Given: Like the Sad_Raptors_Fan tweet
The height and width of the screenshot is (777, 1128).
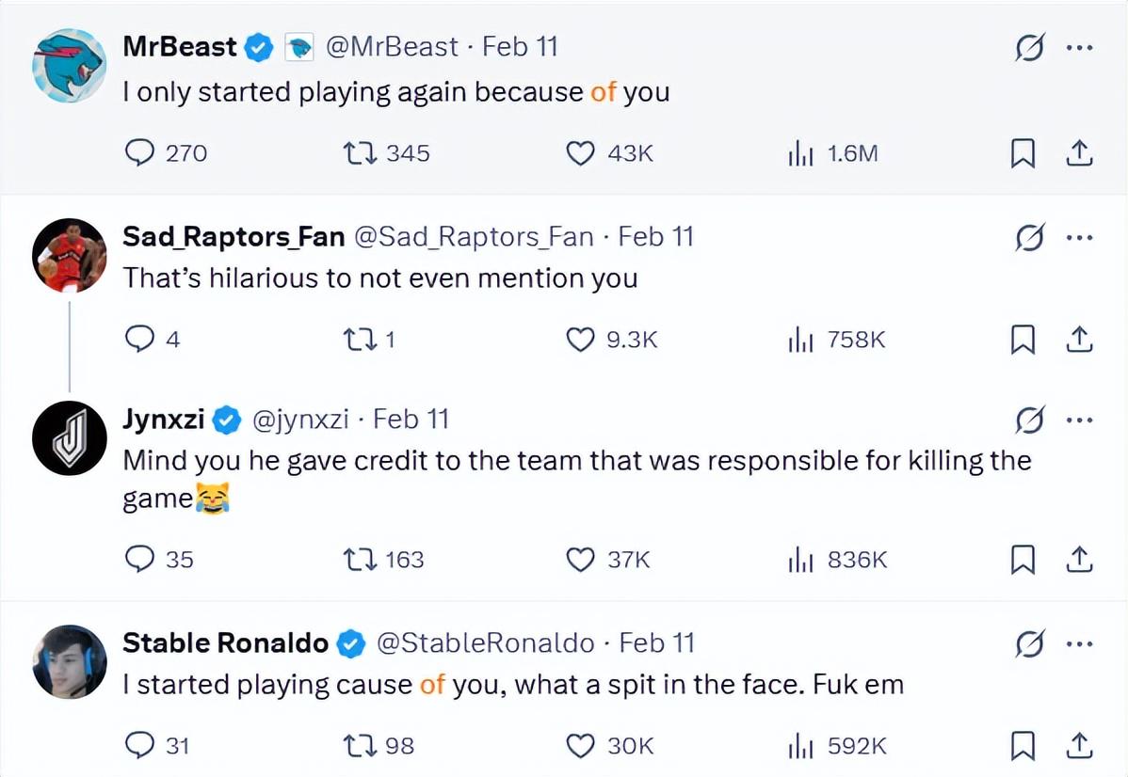Looking at the screenshot, I should click(580, 340).
